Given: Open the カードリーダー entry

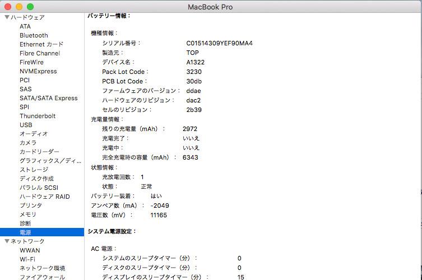Looking at the screenshot, I should [39, 152].
